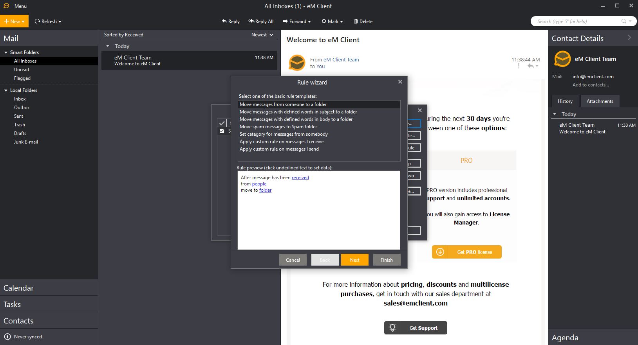The image size is (638, 345).
Task: Expand the Agenda panel
Action: pyautogui.click(x=593, y=338)
